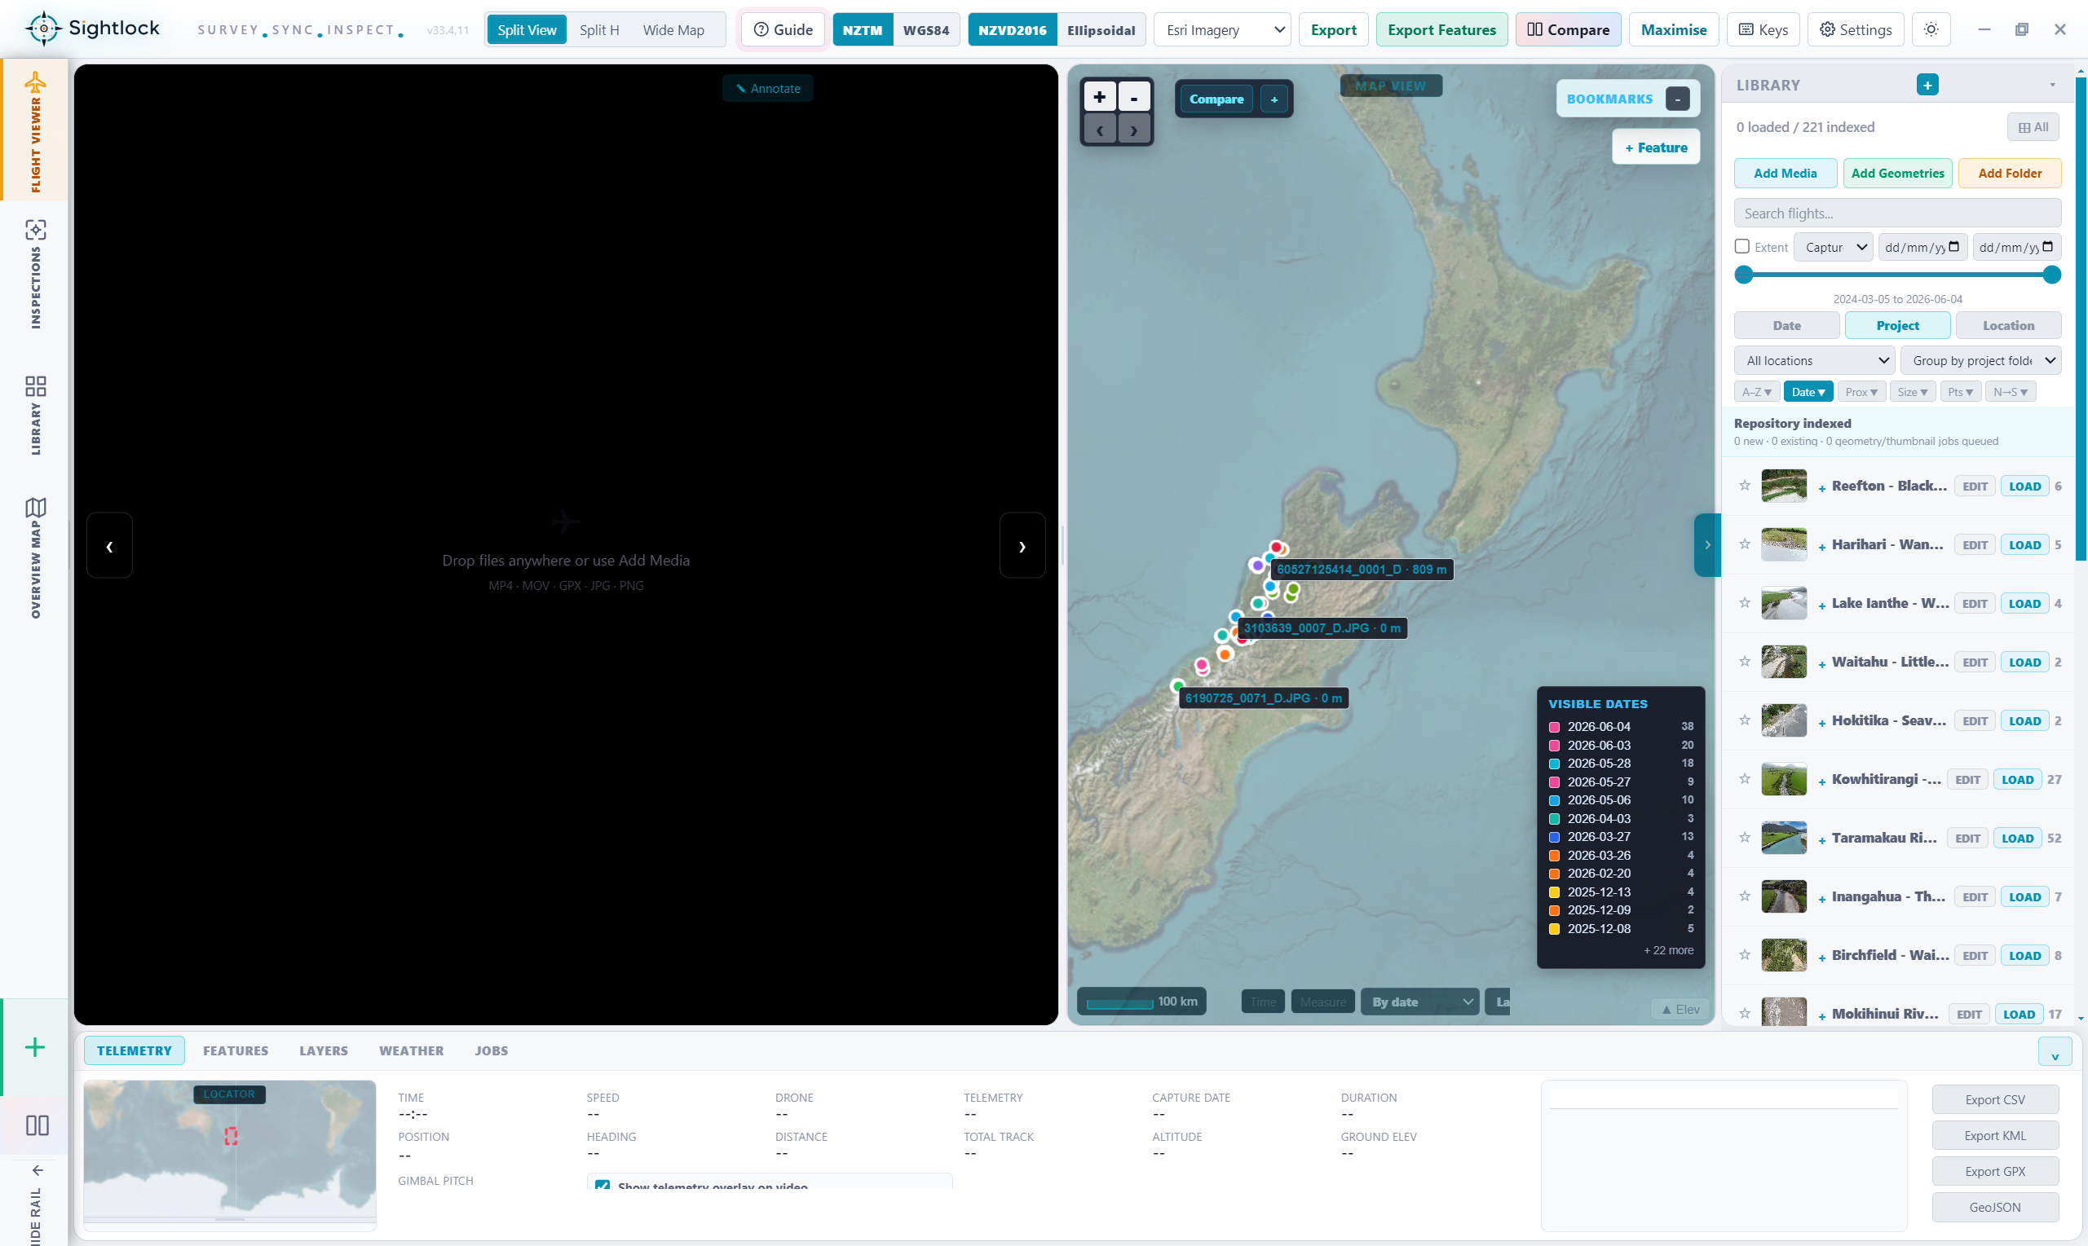The height and width of the screenshot is (1246, 2088).
Task: Open the All locations dropdown
Action: (1814, 361)
